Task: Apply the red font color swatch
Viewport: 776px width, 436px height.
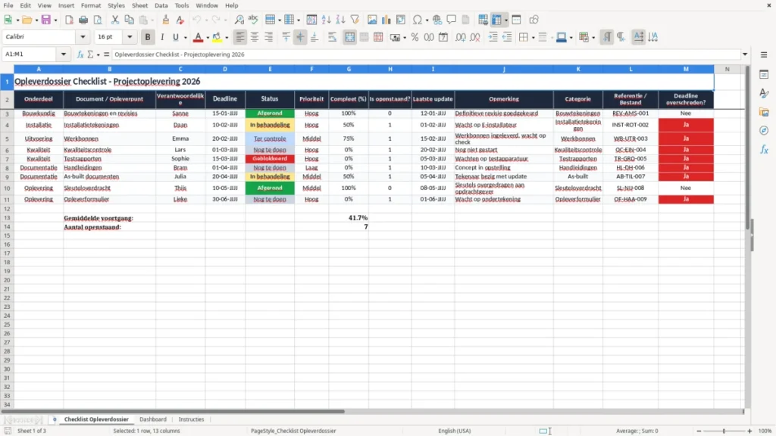Action: pyautogui.click(x=198, y=37)
